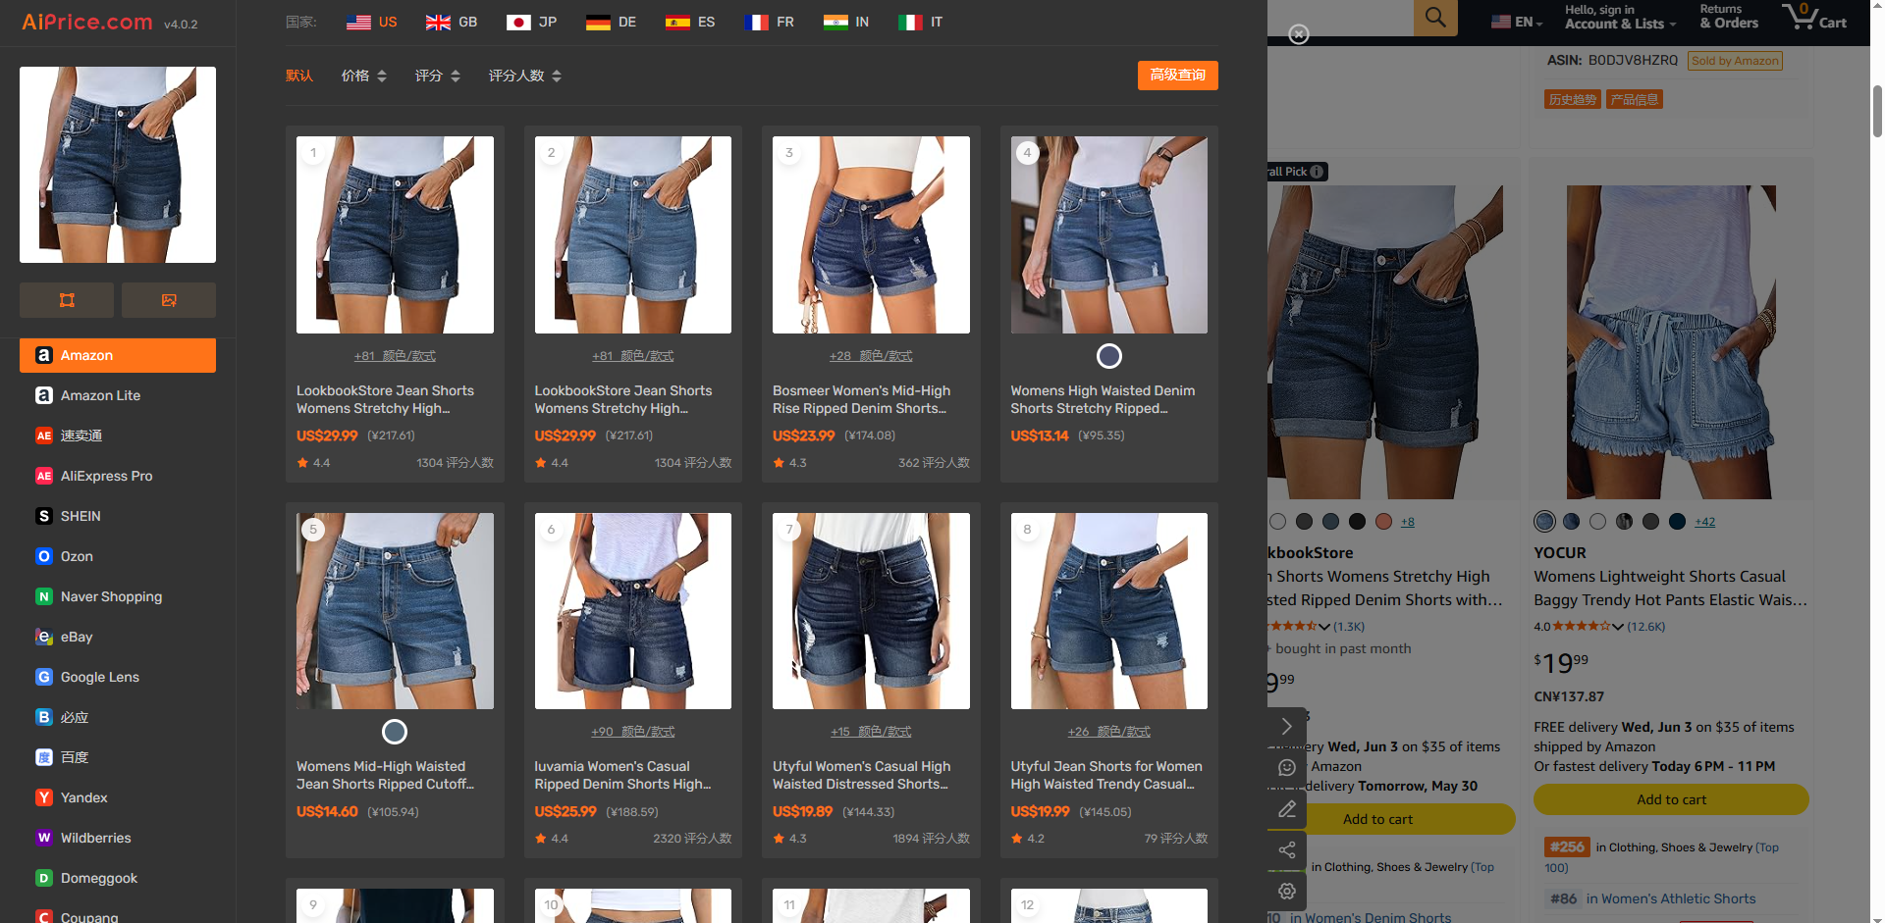
Task: Pick the color swatch under product 5
Action: [x=395, y=732]
